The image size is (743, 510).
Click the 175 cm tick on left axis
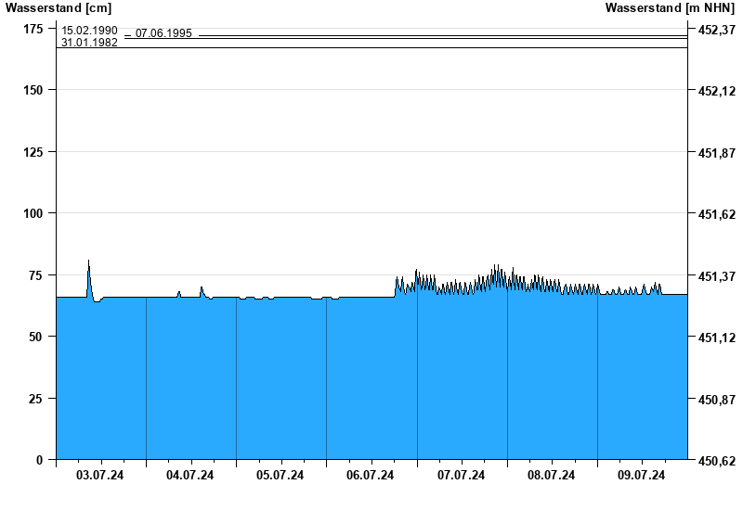pyautogui.click(x=33, y=29)
